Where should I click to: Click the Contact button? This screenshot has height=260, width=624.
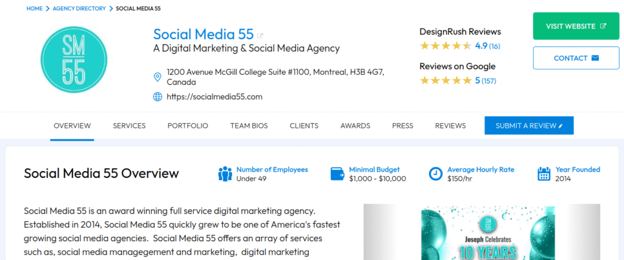[576, 58]
